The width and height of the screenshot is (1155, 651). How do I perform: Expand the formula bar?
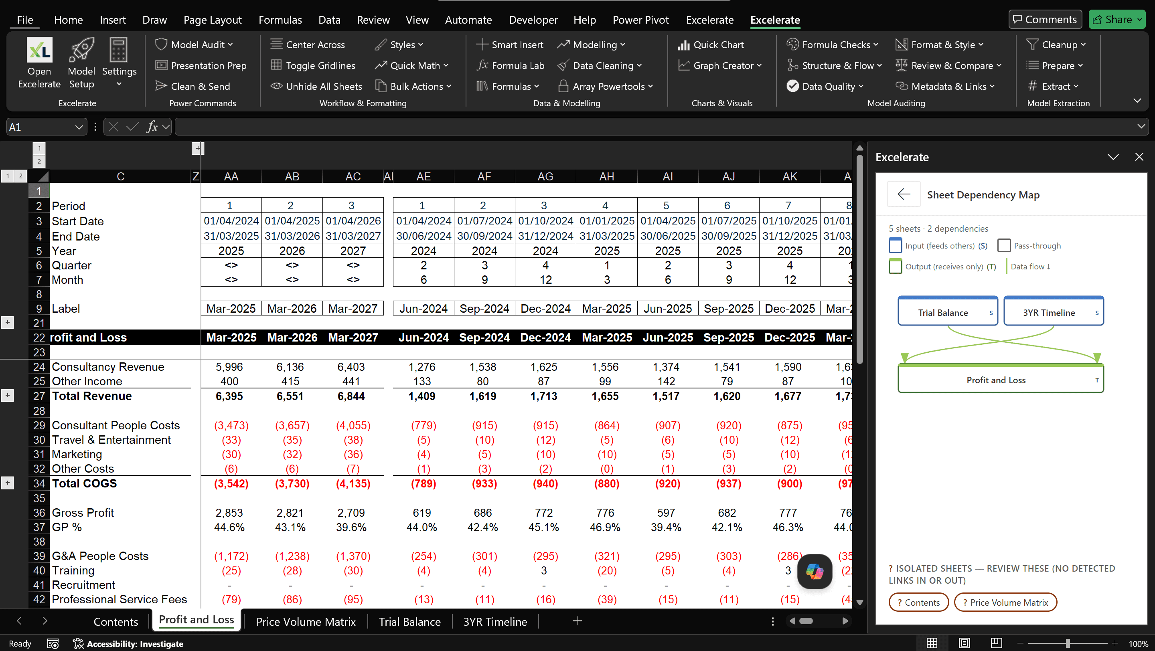click(1141, 127)
